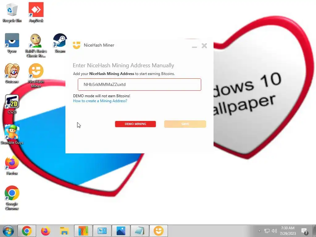Switch to NiceHash Miner taskbar icon

click(x=159, y=231)
